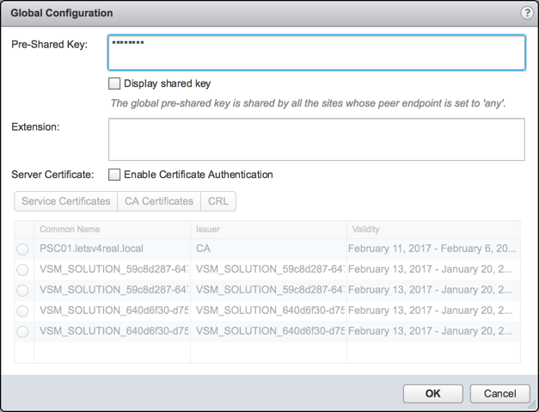Select the third certificate row radio button
The image size is (539, 412).
point(22,291)
